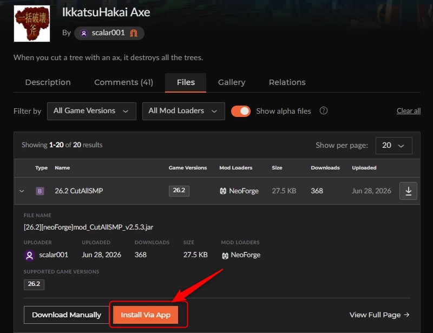The height and width of the screenshot is (333, 433).
Task: Click the Uploaded column header
Action: 364,168
